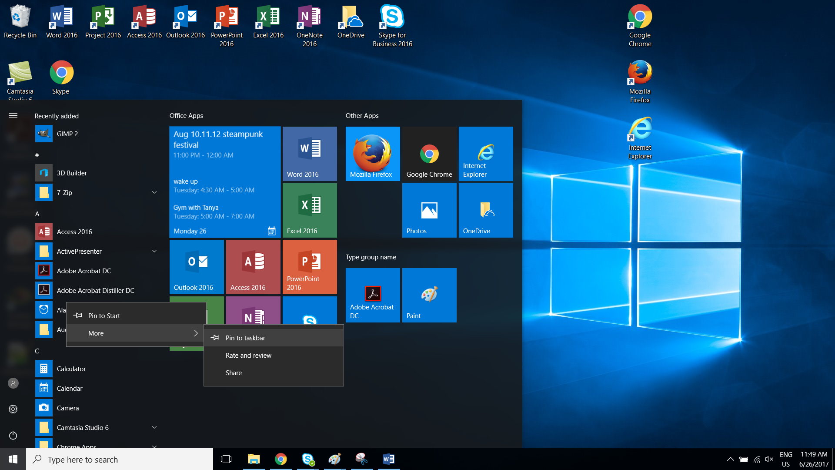Screen dimensions: 835x470
Task: Open Settings gear in Start menu
Action: pos(13,409)
